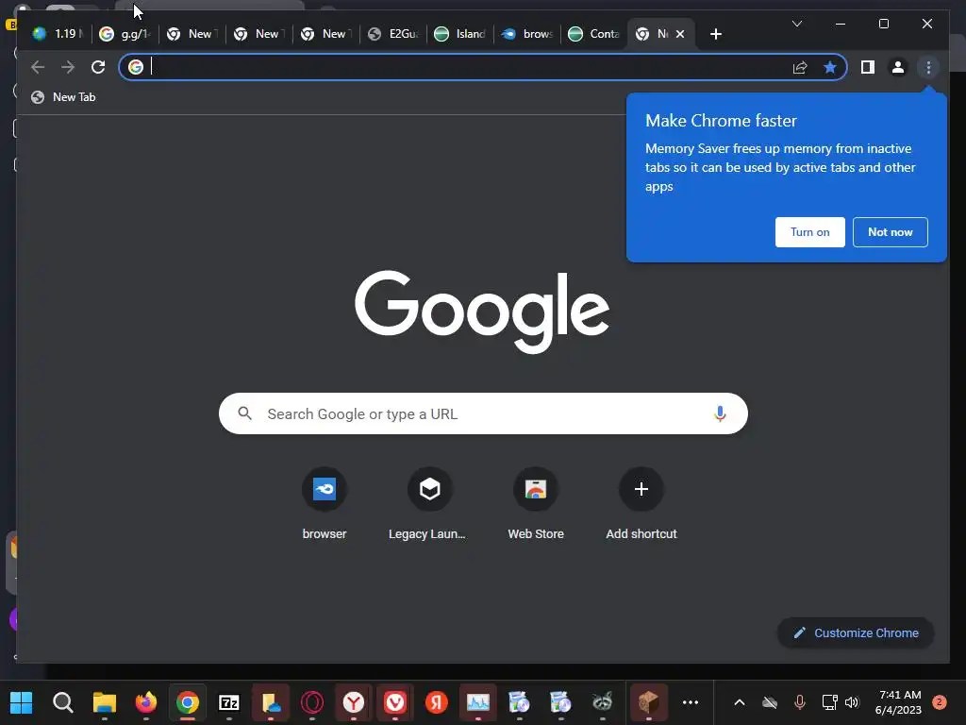This screenshot has width=966, height=725.
Task: Open a new tab with plus button
Action: pyautogui.click(x=715, y=34)
